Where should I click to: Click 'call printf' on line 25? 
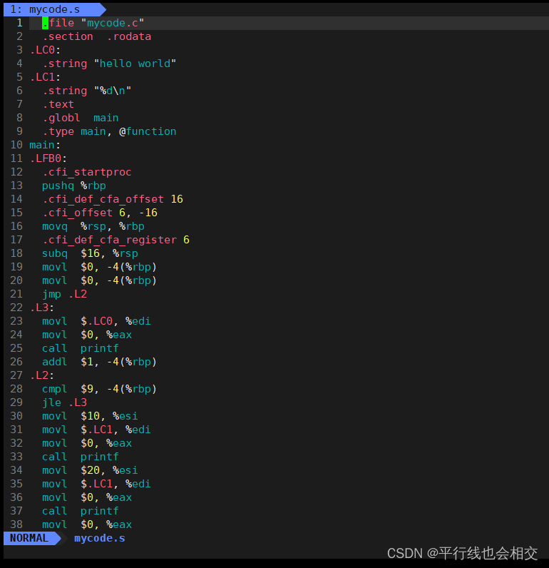[x=81, y=348]
